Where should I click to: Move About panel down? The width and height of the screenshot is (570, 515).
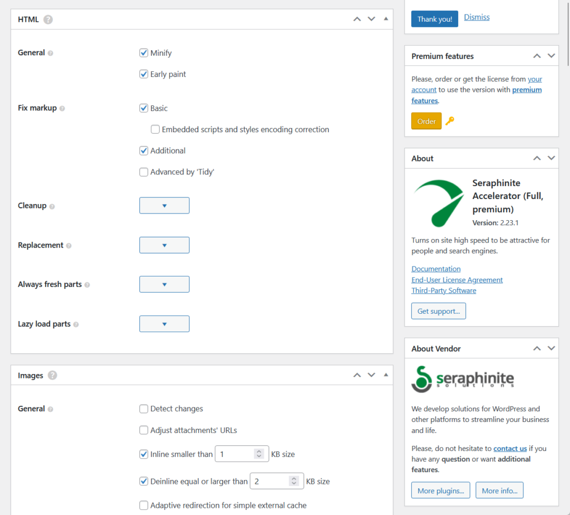(x=552, y=158)
